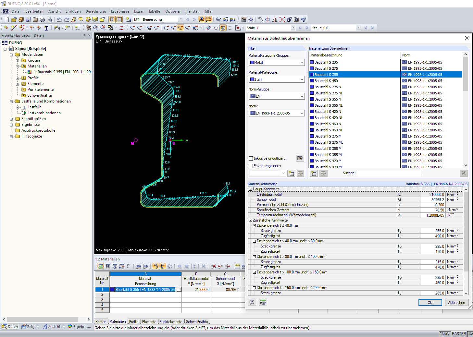Expand the Schnittgrößen tree node
473x337 pixels.
(x=11, y=119)
